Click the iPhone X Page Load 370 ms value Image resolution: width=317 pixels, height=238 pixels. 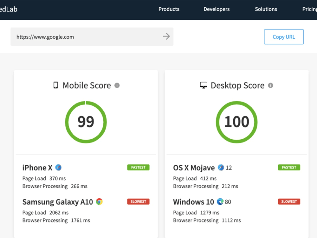point(58,178)
